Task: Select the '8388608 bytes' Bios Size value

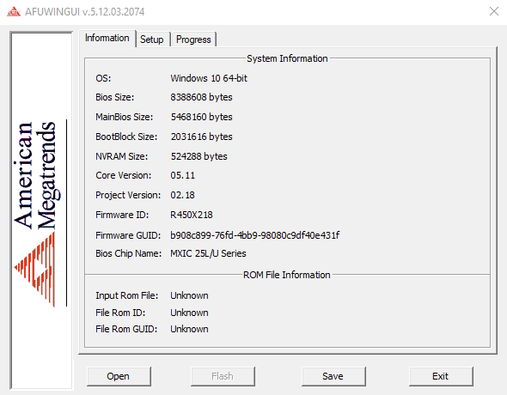Action: [201, 97]
